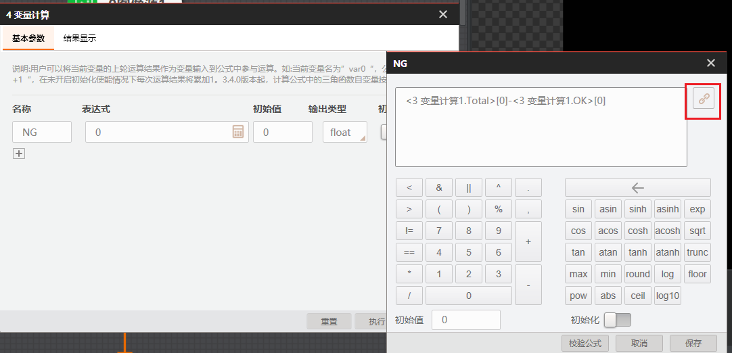The height and width of the screenshot is (353, 732).
Task: Close the NG formula dialog
Action: pos(710,63)
